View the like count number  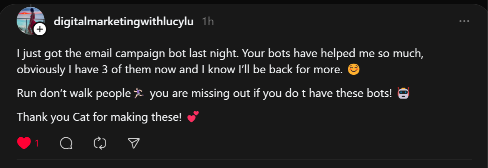point(37,143)
